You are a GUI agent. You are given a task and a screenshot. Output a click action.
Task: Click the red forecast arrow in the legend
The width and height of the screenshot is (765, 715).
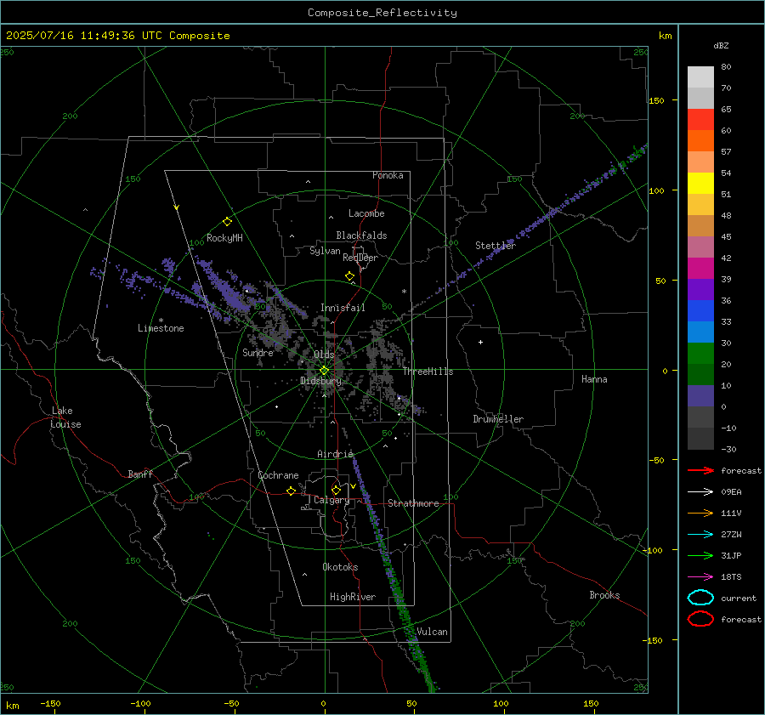click(x=700, y=470)
